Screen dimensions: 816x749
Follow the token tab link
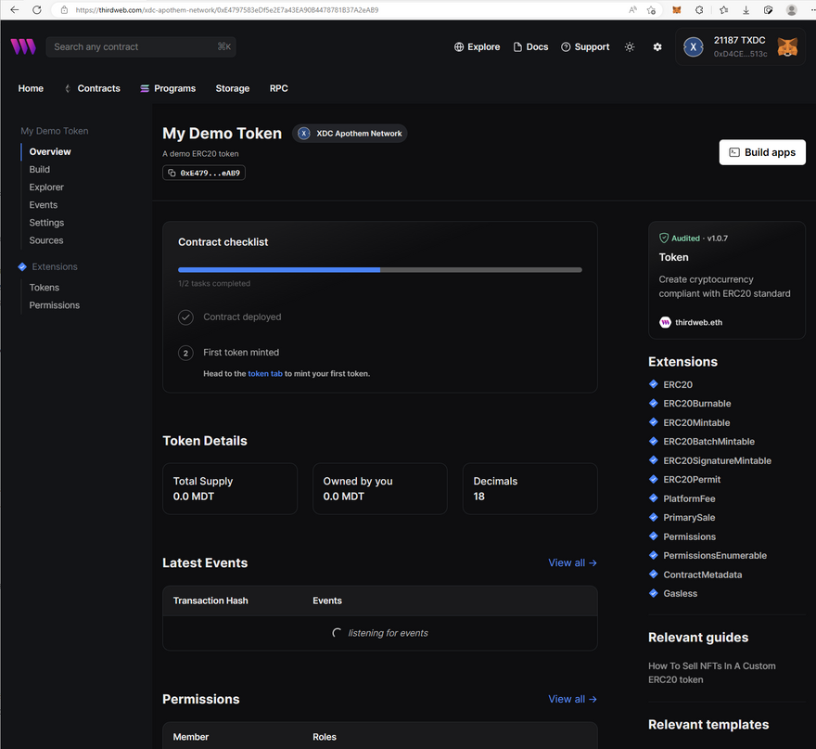click(x=265, y=373)
